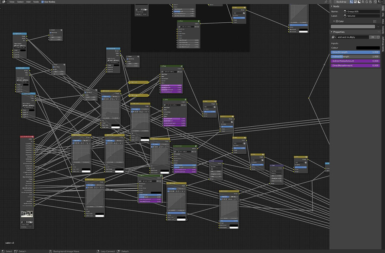This screenshot has height=253, width=385.
Task: Toggle the Backdrop button
Action: [x=341, y=2]
